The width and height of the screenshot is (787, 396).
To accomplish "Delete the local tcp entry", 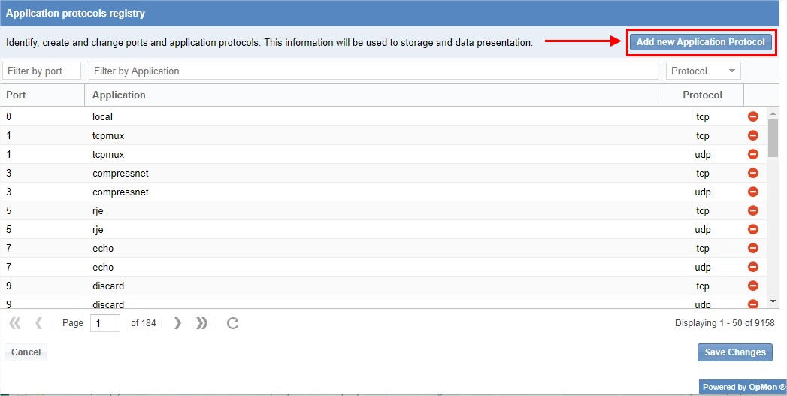I will point(752,116).
